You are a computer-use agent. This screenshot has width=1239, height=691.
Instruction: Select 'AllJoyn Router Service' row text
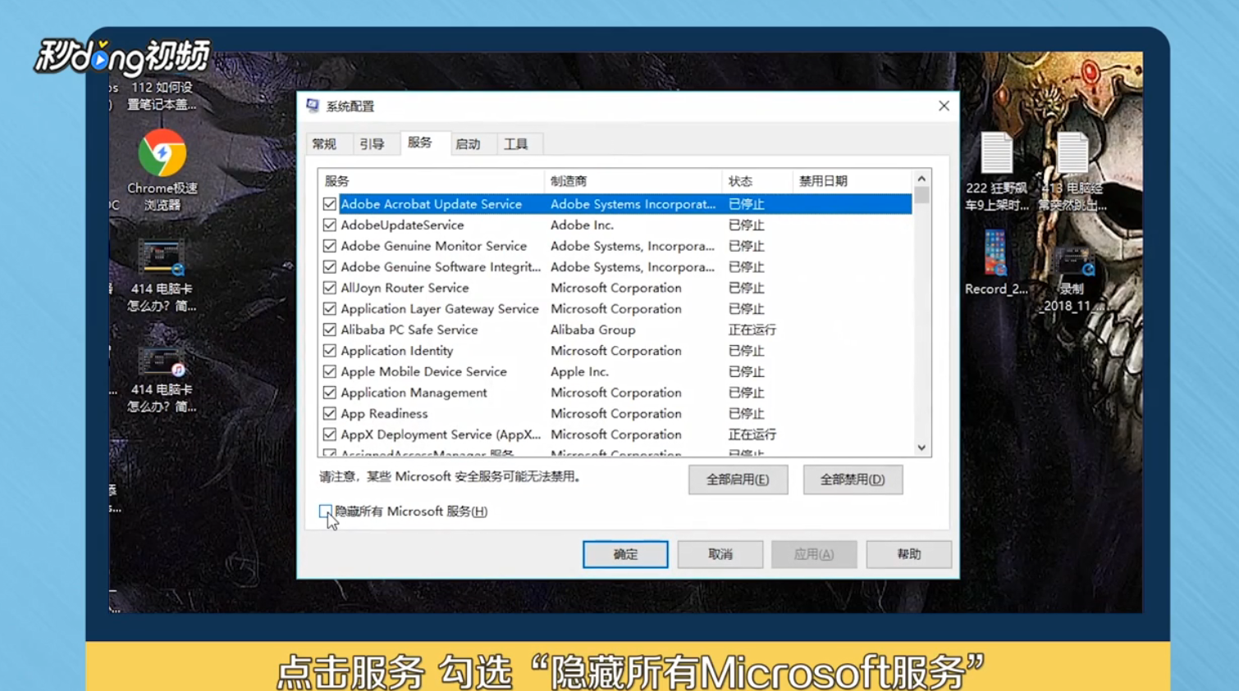click(405, 288)
